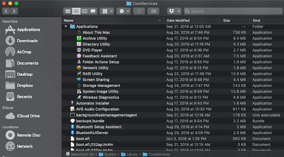Select the BluetoothUIServer app icon
Viewport: 284px width, 157px height.
[x=72, y=133]
